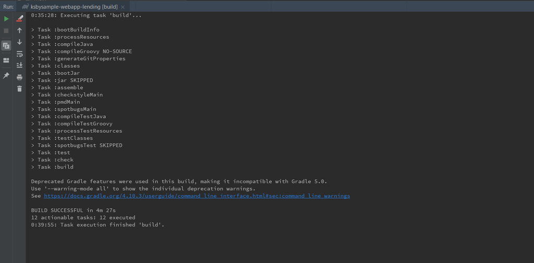Viewport: 534px width, 263px height.
Task: Click the Task :compileJava line
Action: [x=62, y=44]
